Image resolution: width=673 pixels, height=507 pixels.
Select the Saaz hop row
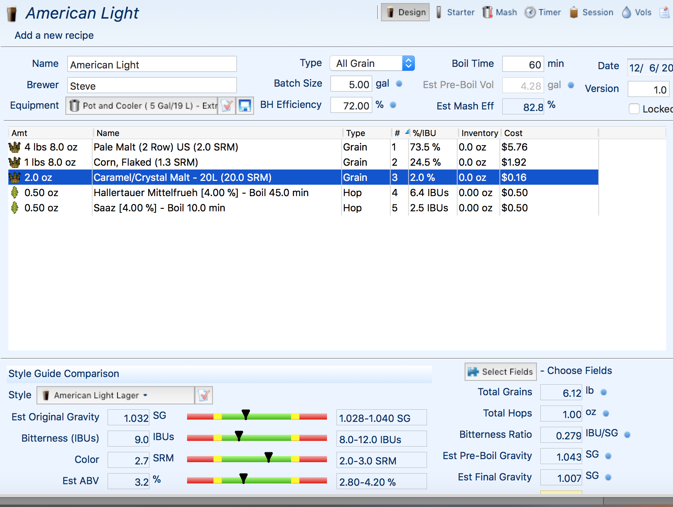pyautogui.click(x=303, y=208)
